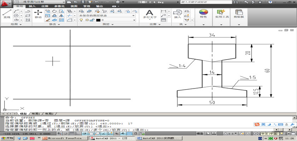Toggle the layer freeze sun icon
The image size is (297, 141).
click(87, 20)
